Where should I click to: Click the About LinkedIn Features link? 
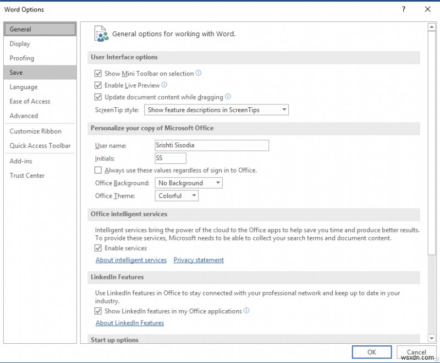[x=130, y=323]
